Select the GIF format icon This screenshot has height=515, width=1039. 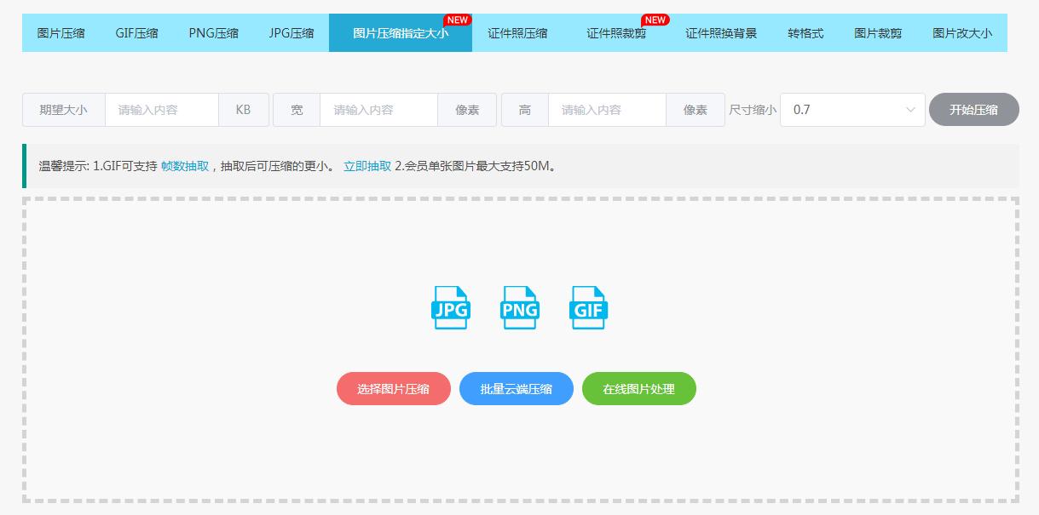pos(588,308)
